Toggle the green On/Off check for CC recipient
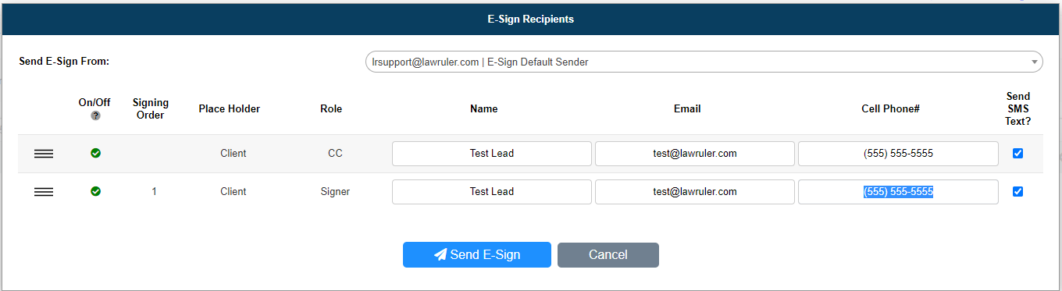Image resolution: width=1062 pixels, height=291 pixels. tap(95, 154)
